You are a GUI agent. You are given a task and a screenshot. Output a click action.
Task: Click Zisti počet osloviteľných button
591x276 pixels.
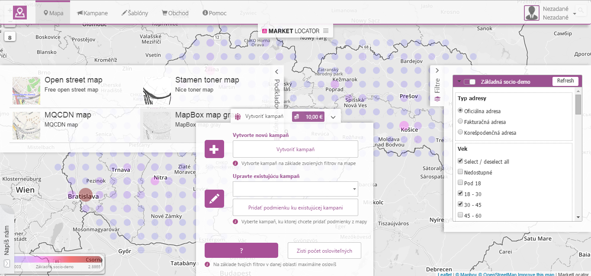pyautogui.click(x=324, y=250)
